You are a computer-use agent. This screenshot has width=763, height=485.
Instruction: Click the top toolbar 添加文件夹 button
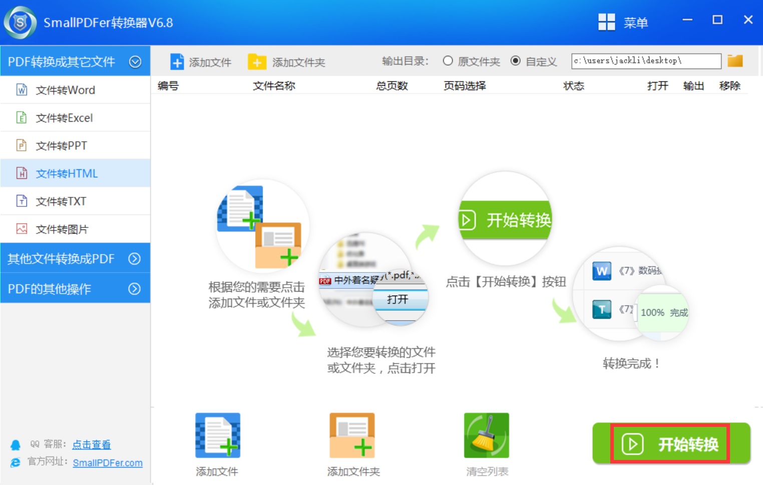(x=286, y=62)
